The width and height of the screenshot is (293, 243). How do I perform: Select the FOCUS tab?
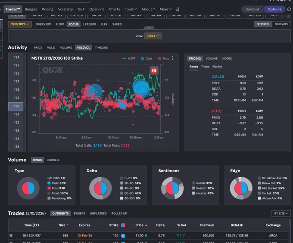pyautogui.click(x=73, y=24)
